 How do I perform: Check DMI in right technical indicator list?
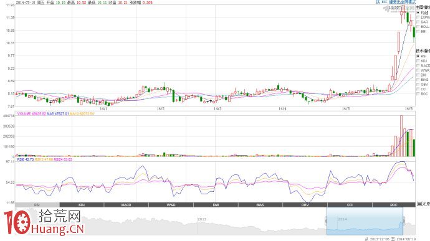[x=418, y=75]
